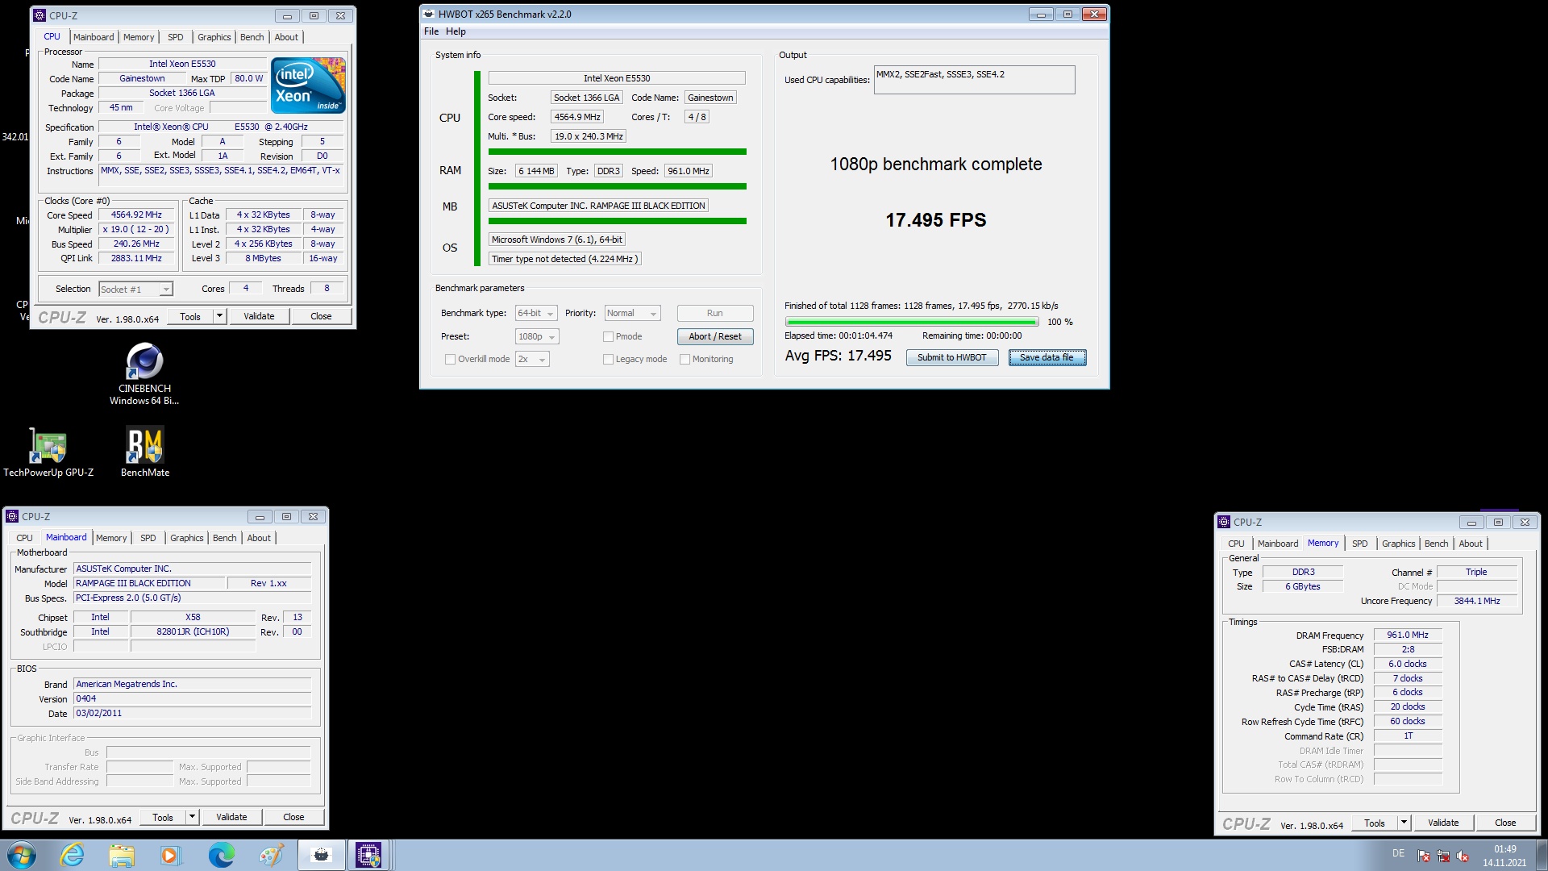The image size is (1548, 871).
Task: Open the HWBOT File menu
Action: click(x=431, y=31)
